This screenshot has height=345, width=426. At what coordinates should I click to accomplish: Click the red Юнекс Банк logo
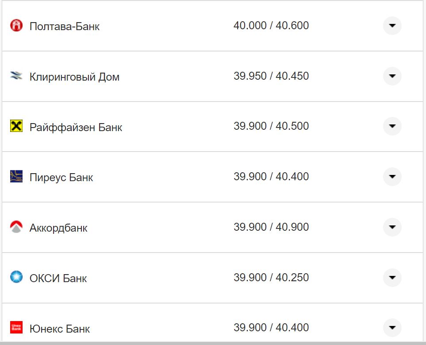pos(16,328)
